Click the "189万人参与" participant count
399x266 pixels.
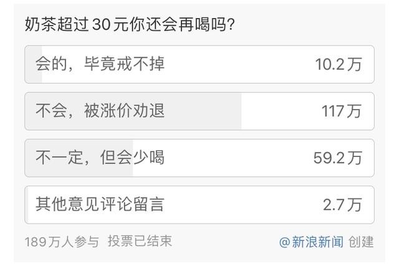[x=61, y=241]
